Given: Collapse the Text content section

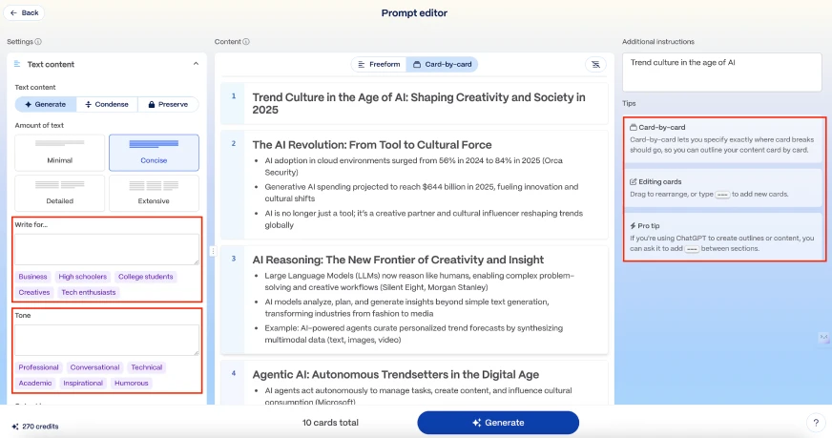Looking at the screenshot, I should 196,64.
